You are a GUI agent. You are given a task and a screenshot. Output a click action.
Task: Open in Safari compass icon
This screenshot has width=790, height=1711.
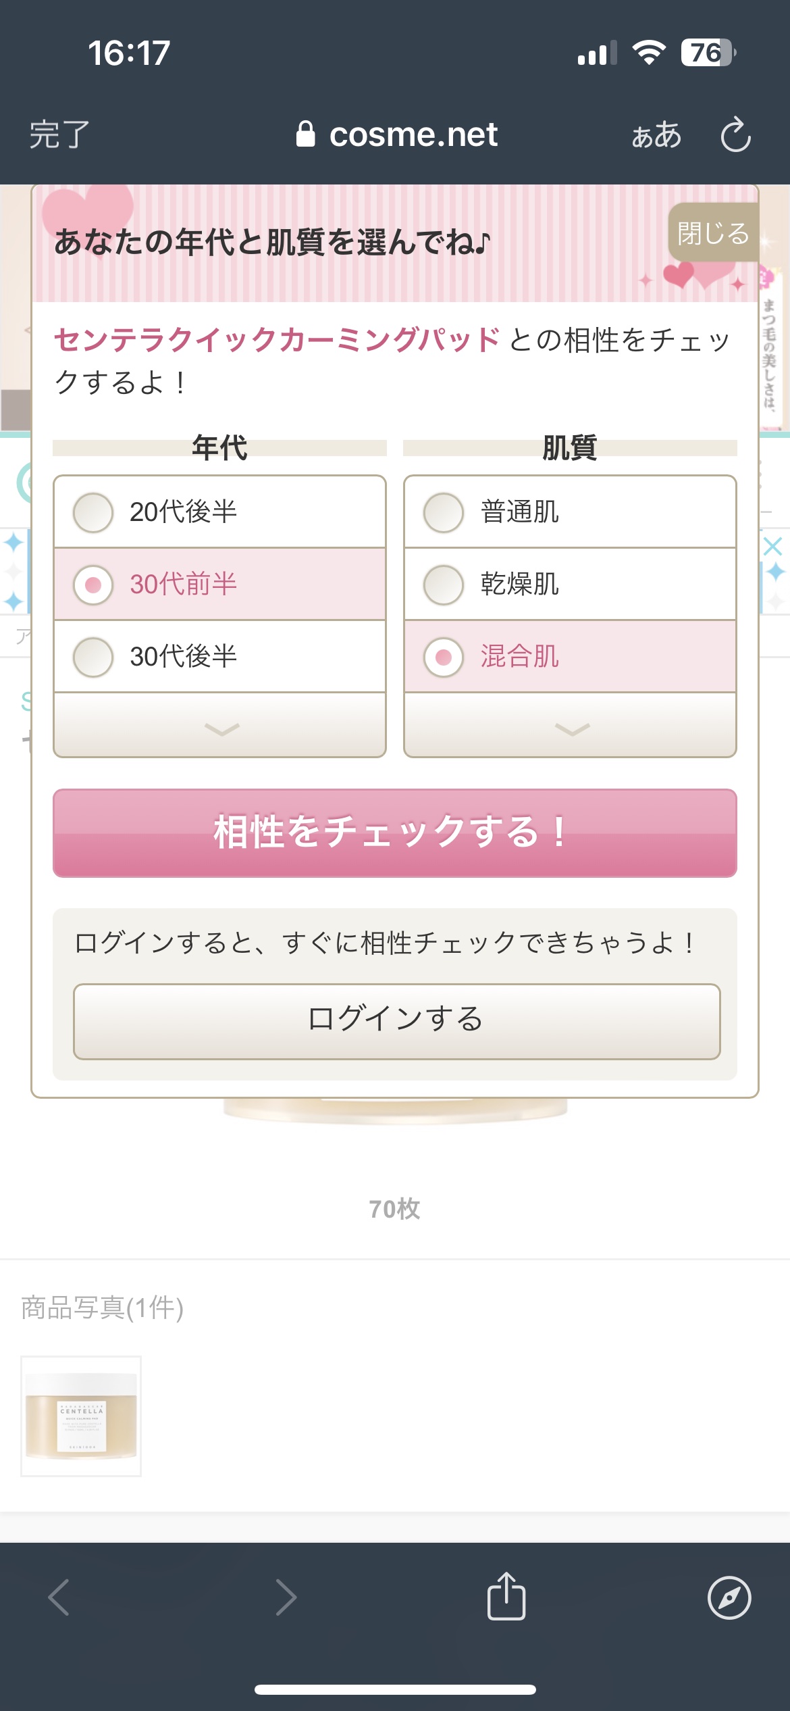click(729, 1597)
